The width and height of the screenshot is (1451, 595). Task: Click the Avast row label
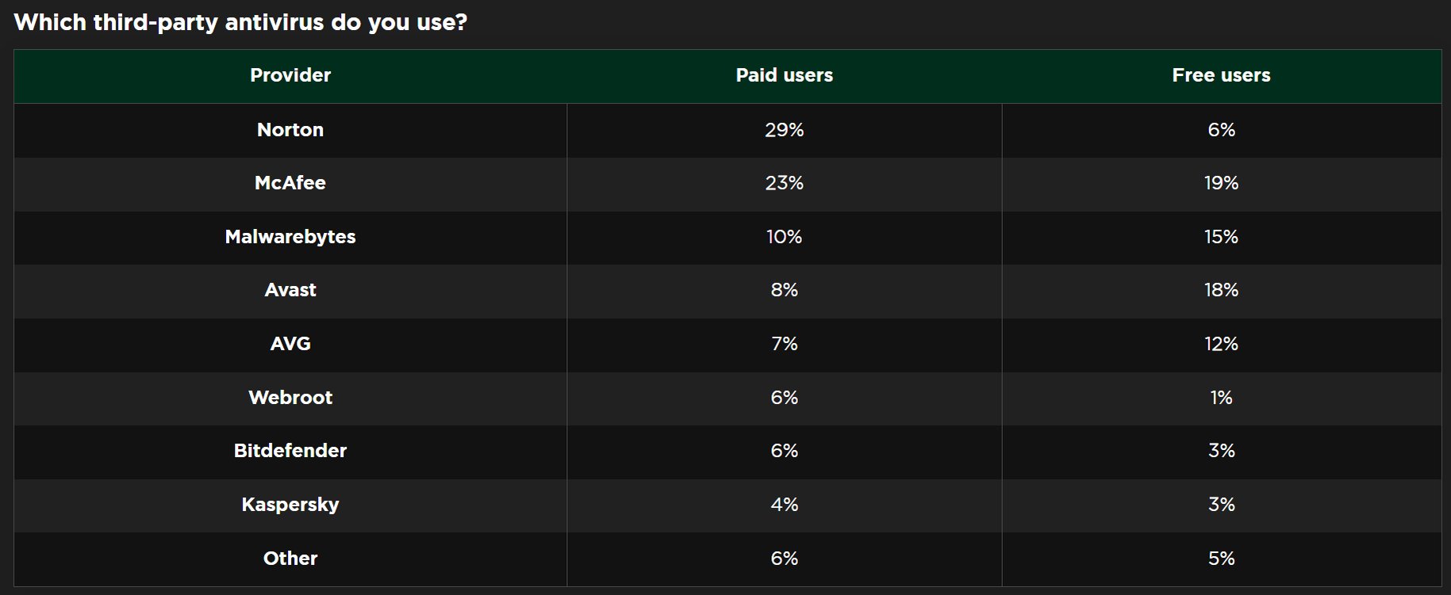coord(290,290)
